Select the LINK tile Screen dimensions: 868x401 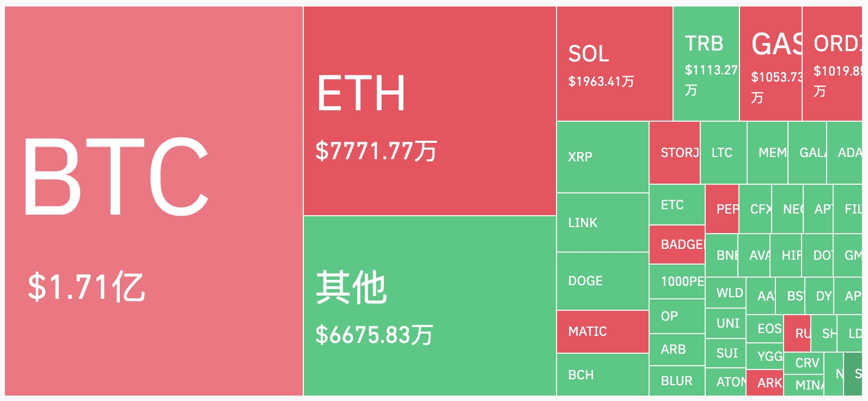coord(602,222)
